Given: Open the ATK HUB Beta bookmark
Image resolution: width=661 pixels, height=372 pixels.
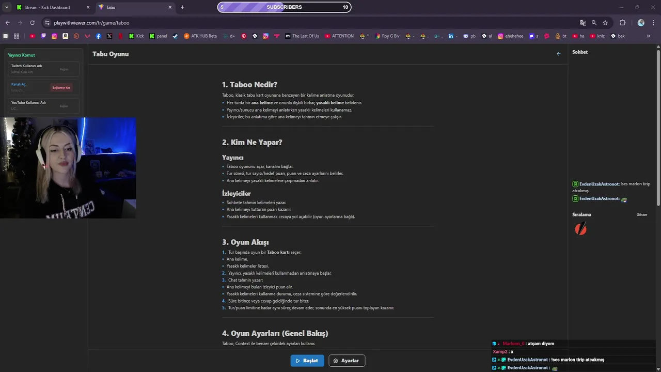Looking at the screenshot, I should [200, 36].
